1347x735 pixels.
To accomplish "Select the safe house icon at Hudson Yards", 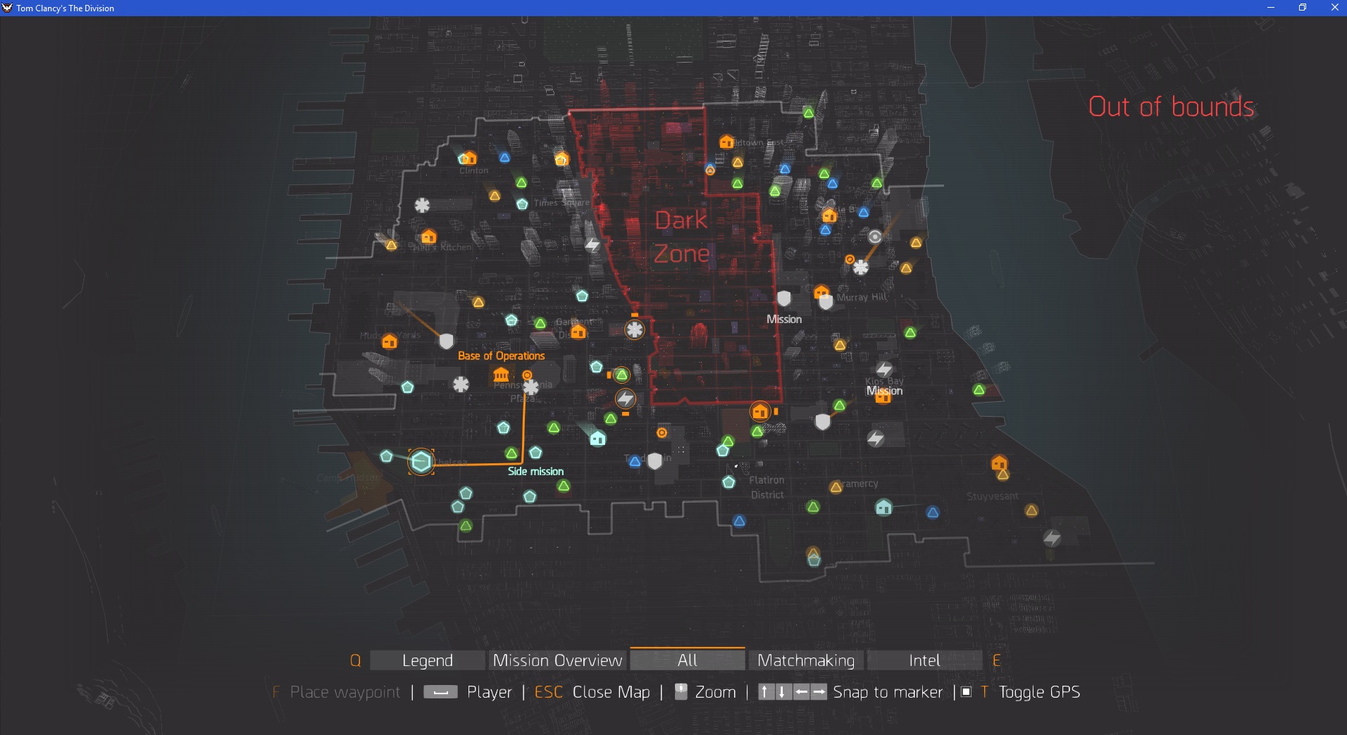I will (x=389, y=341).
